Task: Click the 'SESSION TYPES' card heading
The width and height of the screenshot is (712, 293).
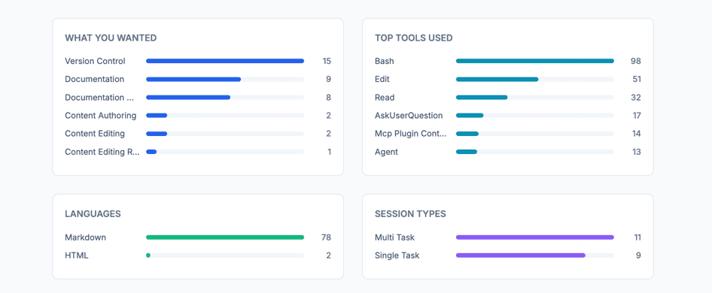Action: (410, 214)
